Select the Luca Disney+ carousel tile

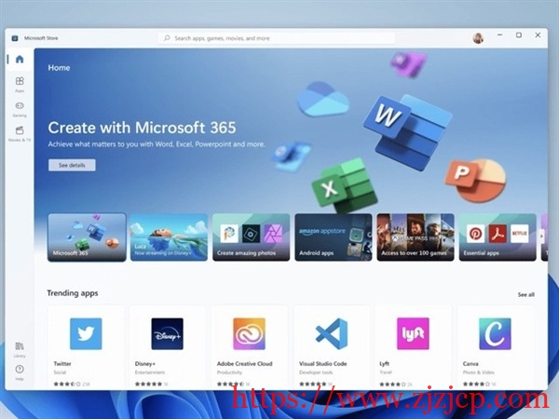[169, 237]
